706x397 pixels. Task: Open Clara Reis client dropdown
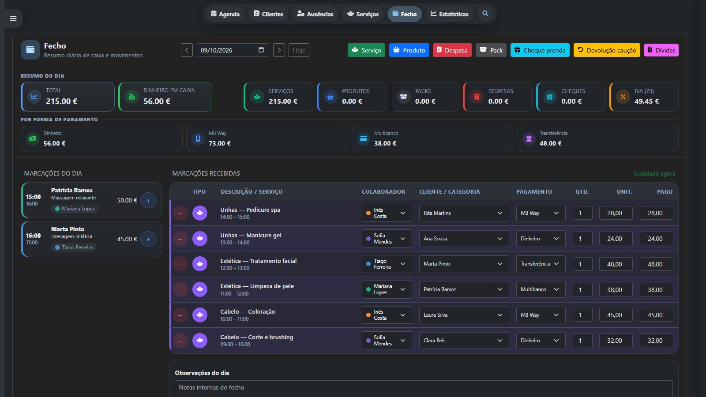pos(464,341)
